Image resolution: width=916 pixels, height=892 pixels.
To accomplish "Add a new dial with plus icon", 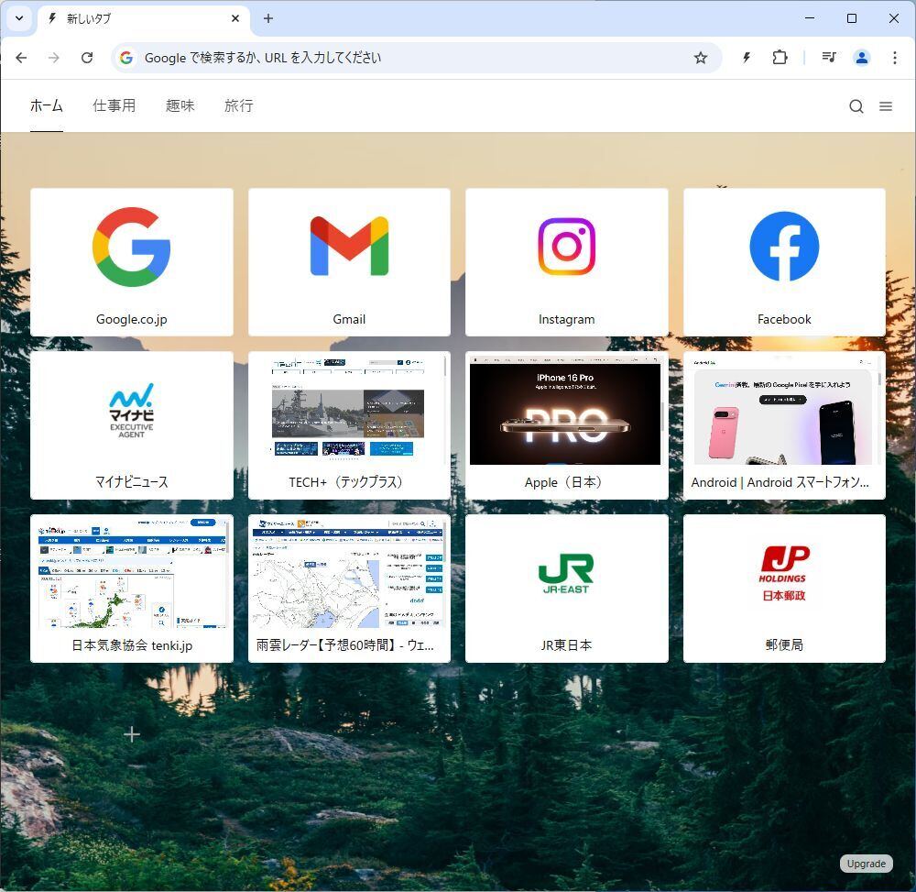I will click(132, 734).
